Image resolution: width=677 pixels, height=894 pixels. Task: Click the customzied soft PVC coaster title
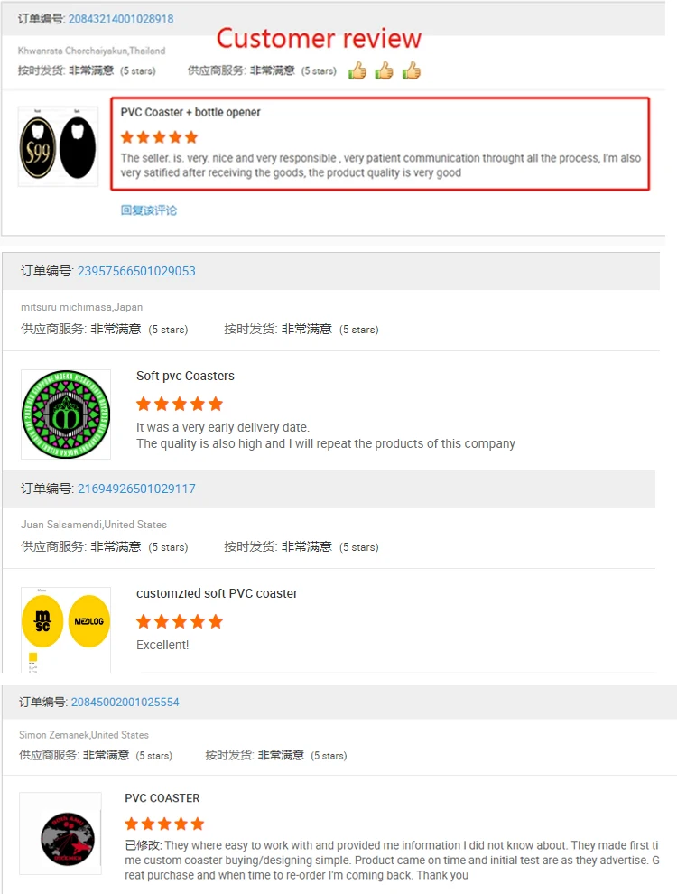click(x=217, y=593)
